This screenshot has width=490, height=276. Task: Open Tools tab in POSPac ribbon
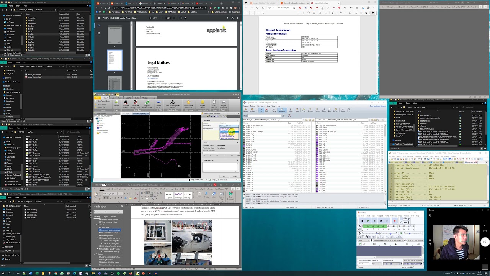pyautogui.click(x=137, y=98)
